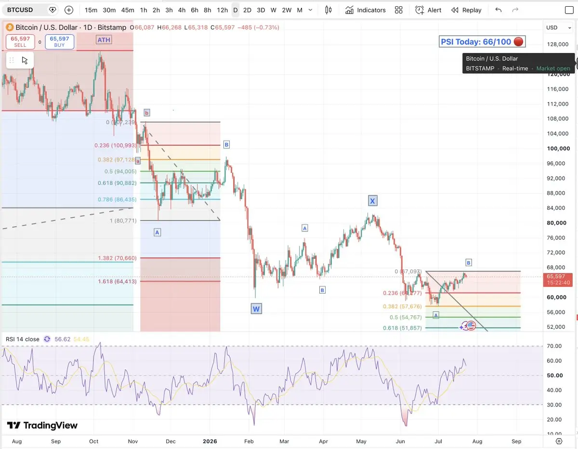Image resolution: width=578 pixels, height=449 pixels.
Task: Click the redo arrow
Action: click(x=515, y=10)
